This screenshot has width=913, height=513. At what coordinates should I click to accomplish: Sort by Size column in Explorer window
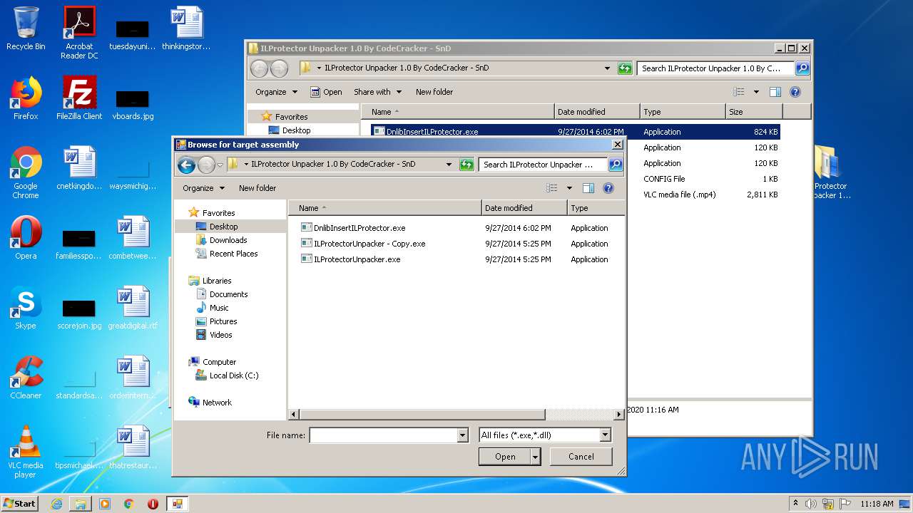[x=754, y=112]
